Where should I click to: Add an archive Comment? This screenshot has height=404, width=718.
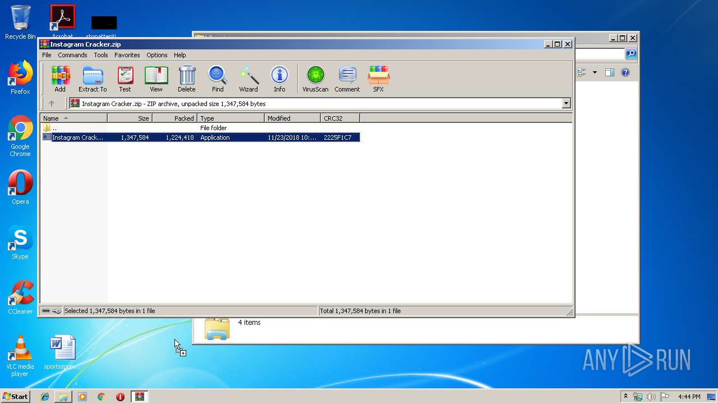[347, 79]
